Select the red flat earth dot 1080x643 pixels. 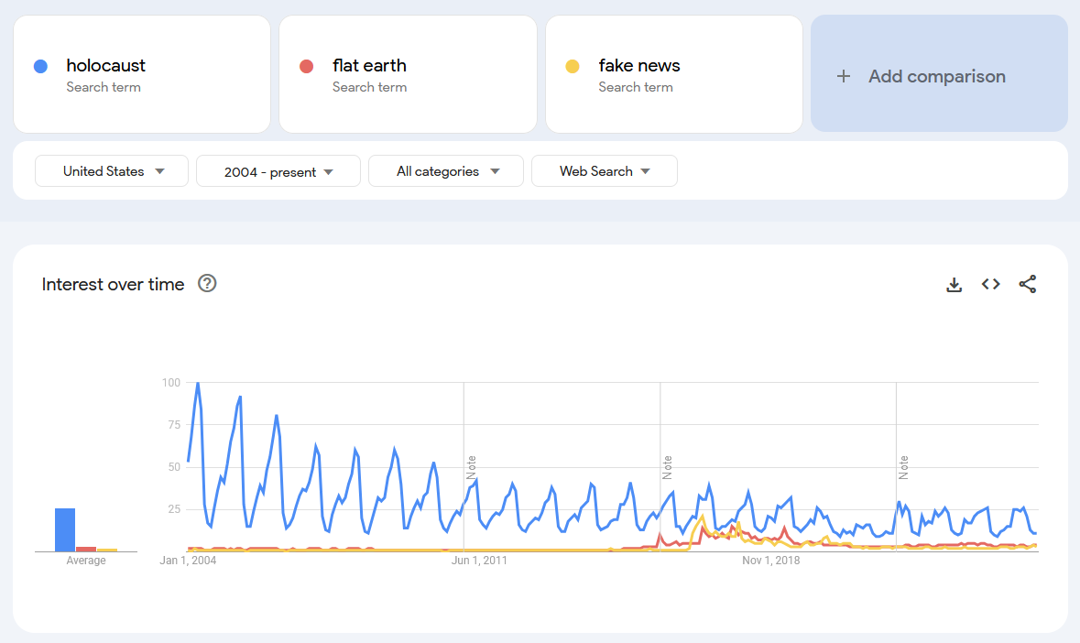(307, 66)
